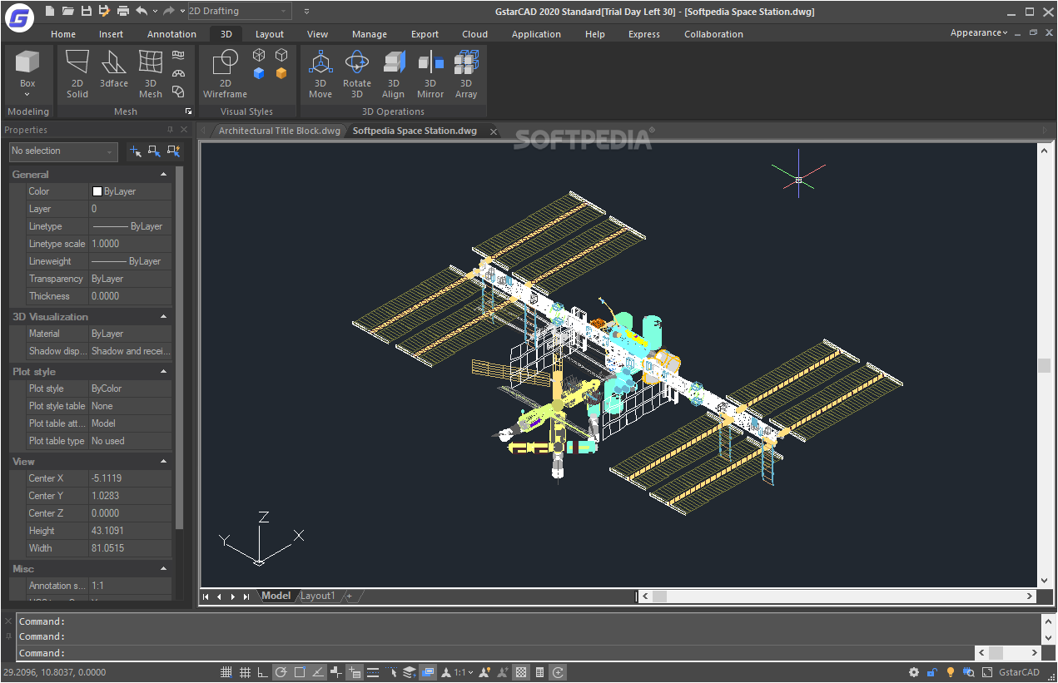Image resolution: width=1058 pixels, height=683 pixels.
Task: Toggle the UI lock padlock icon
Action: pos(932,672)
